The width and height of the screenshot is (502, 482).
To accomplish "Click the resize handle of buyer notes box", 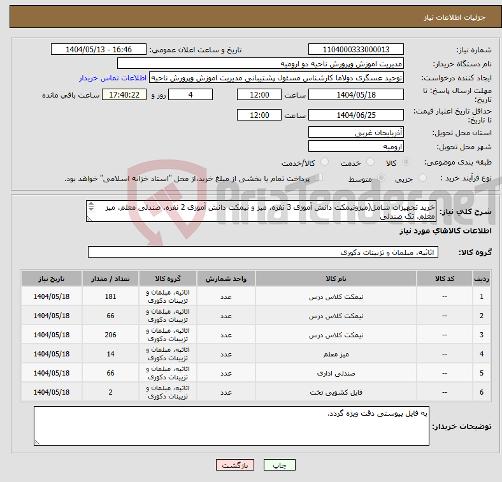I will pyautogui.click(x=37, y=442).
